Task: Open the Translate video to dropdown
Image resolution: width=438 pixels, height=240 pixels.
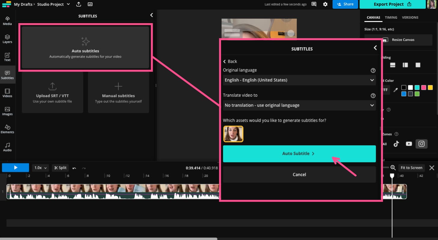Action: coord(299,105)
